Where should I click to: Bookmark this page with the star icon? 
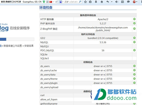(x=85, y=2)
